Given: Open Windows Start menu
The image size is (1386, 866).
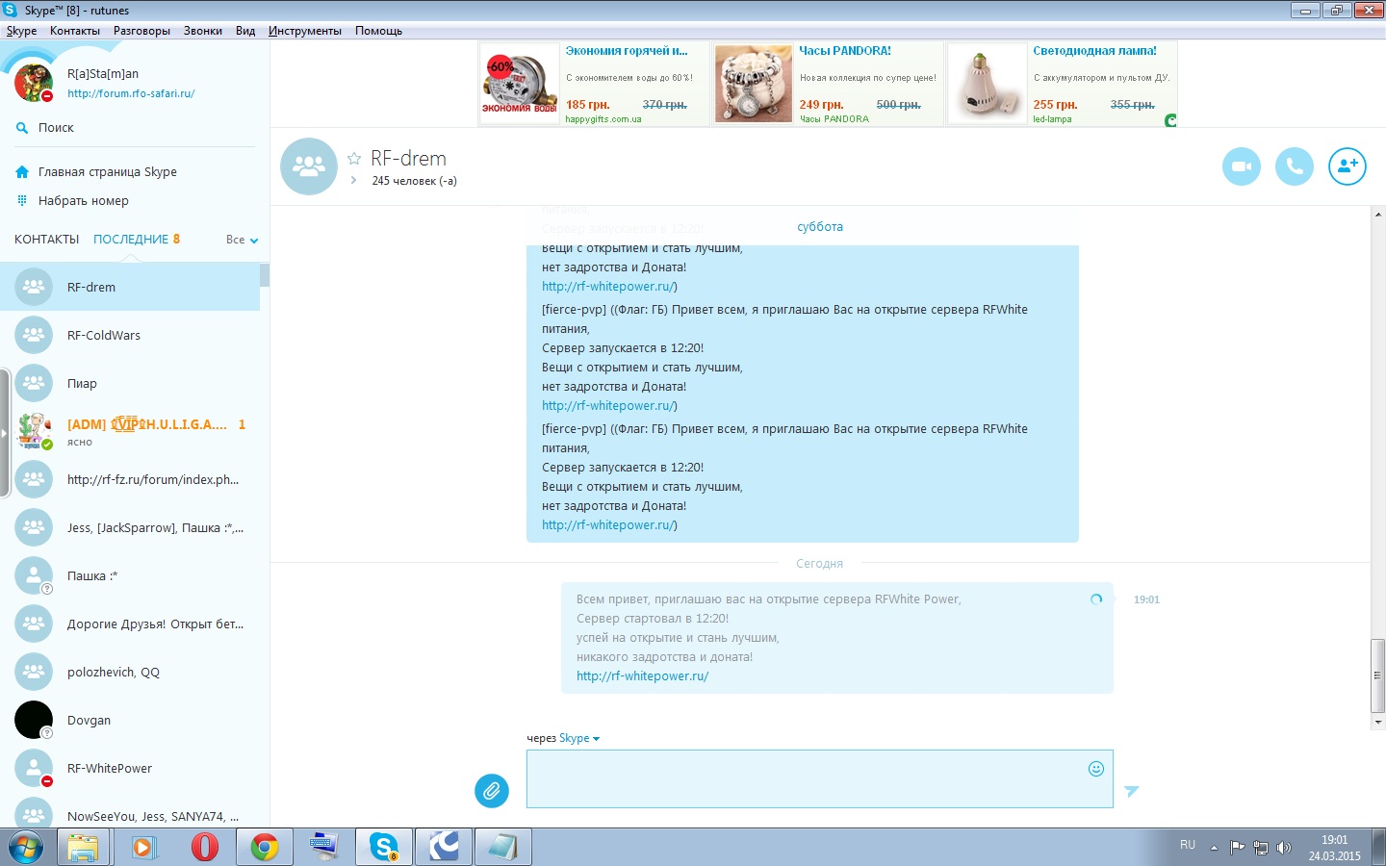Looking at the screenshot, I should [x=26, y=848].
